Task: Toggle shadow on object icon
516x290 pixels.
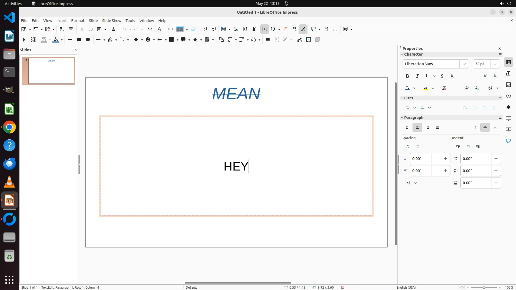Action: [268, 40]
